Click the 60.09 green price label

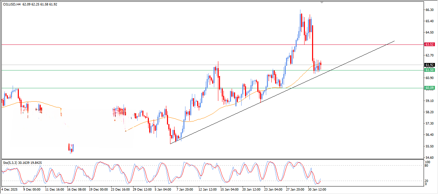click(429, 88)
